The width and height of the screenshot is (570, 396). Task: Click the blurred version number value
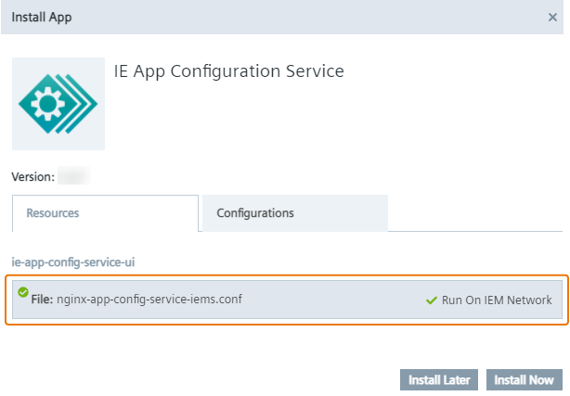(73, 175)
